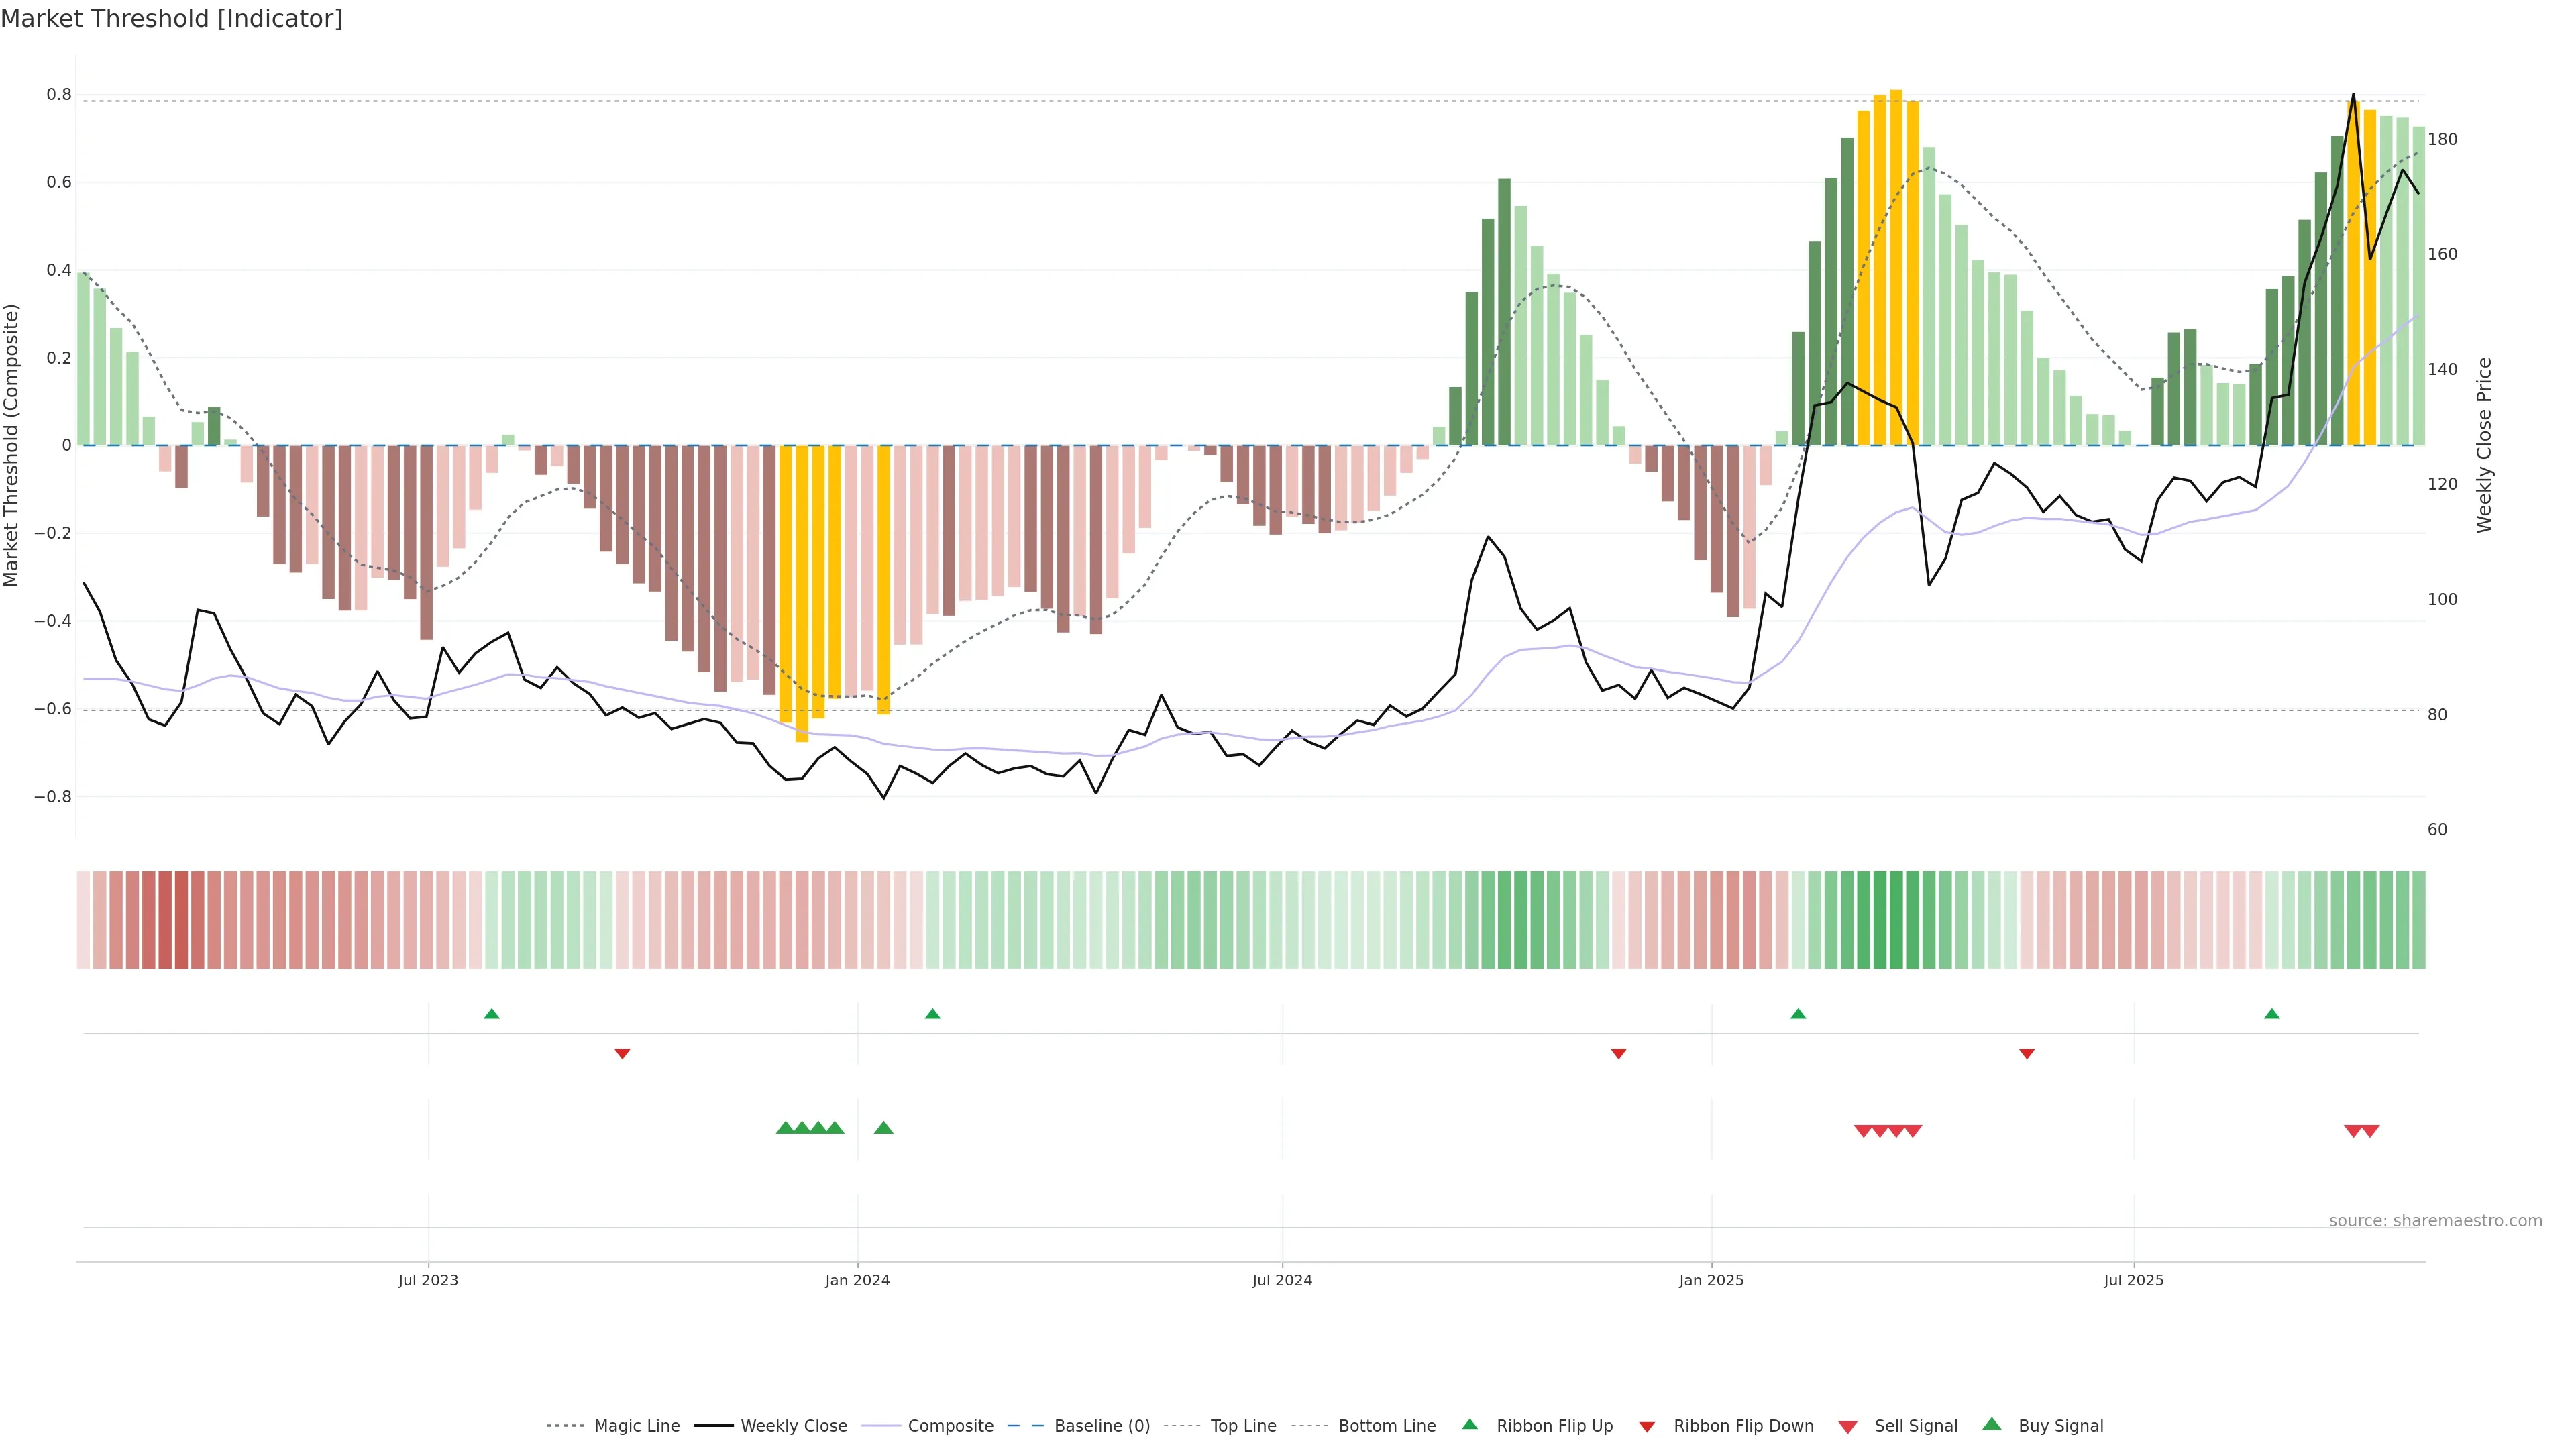
Task: Click the Ribbon Flip Up legend triangle icon
Action: 1469,1424
